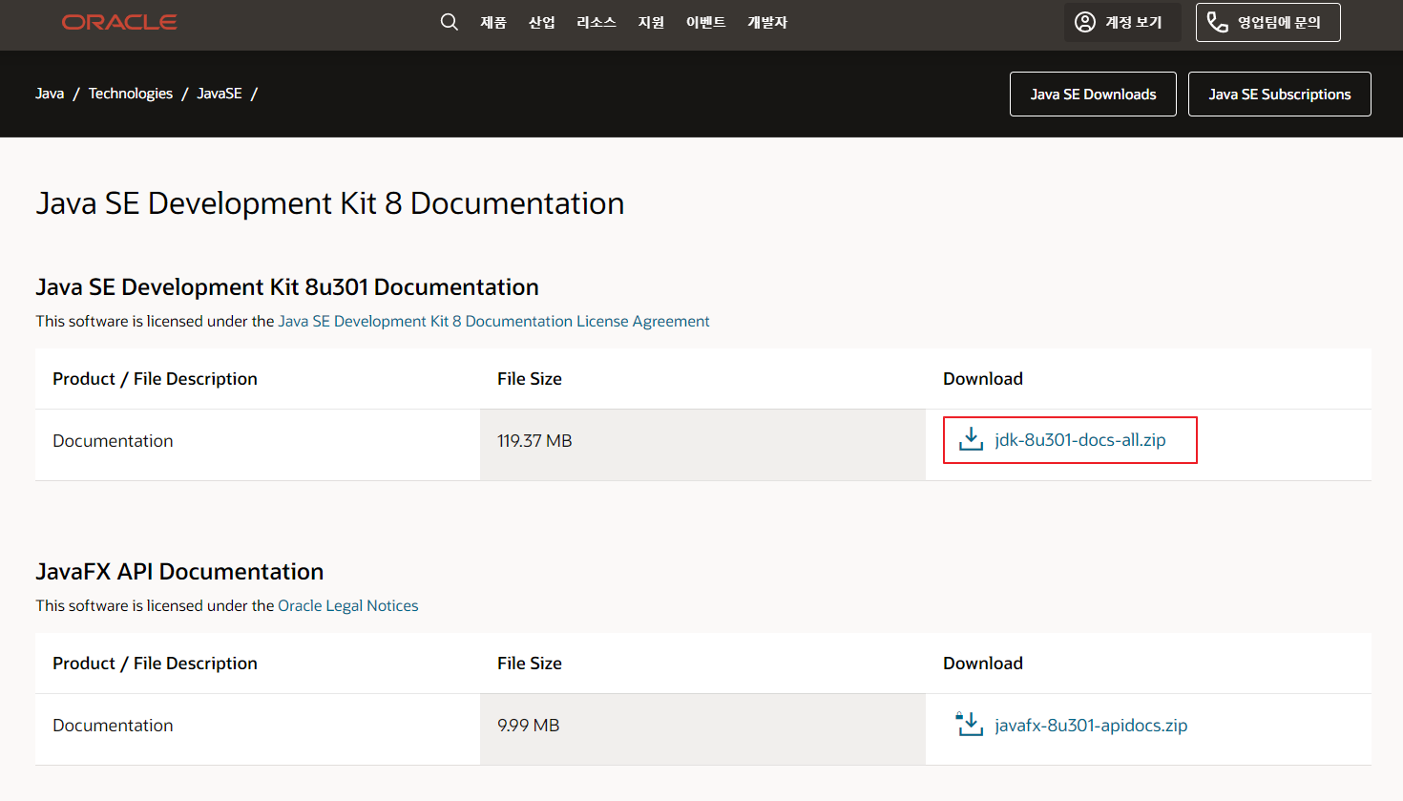The width and height of the screenshot is (1403, 801).
Task: Open Java SE Subscriptions button
Action: [1280, 94]
